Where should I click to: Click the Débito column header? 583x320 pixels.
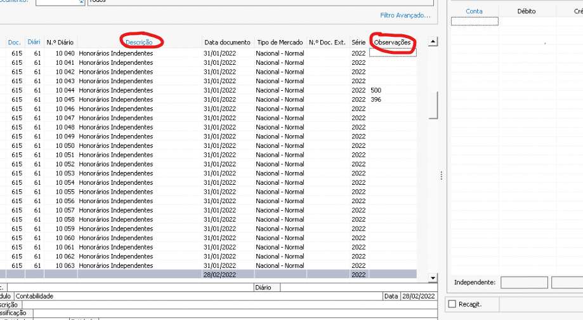tap(527, 11)
